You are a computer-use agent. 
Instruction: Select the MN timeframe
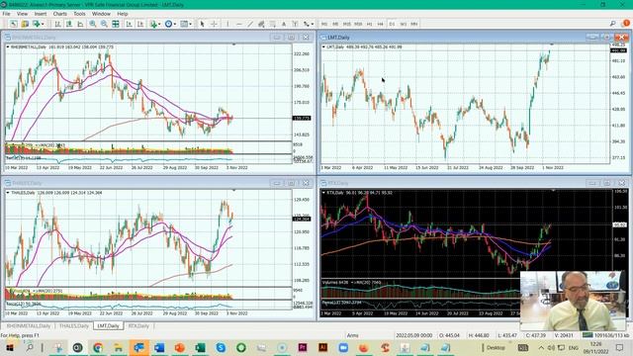point(414,24)
